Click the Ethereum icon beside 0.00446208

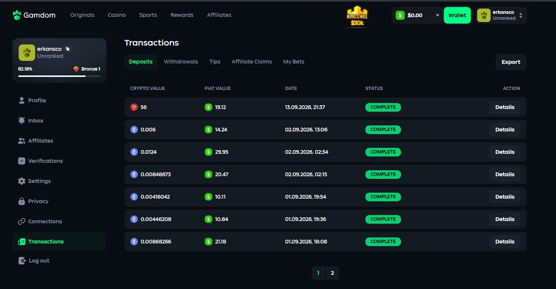(134, 219)
